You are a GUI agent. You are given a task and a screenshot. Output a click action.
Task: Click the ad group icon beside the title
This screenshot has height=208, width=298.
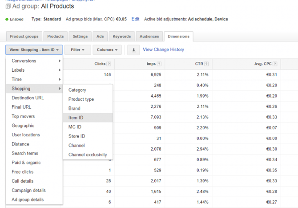point(8,7)
